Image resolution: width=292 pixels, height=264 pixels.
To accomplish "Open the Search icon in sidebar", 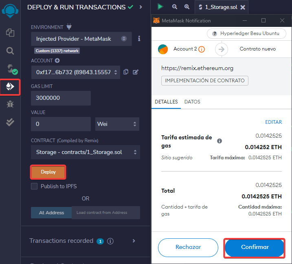I will 10,51.
